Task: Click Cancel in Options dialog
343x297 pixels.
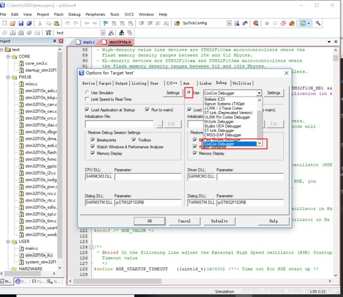Action: coord(184,221)
